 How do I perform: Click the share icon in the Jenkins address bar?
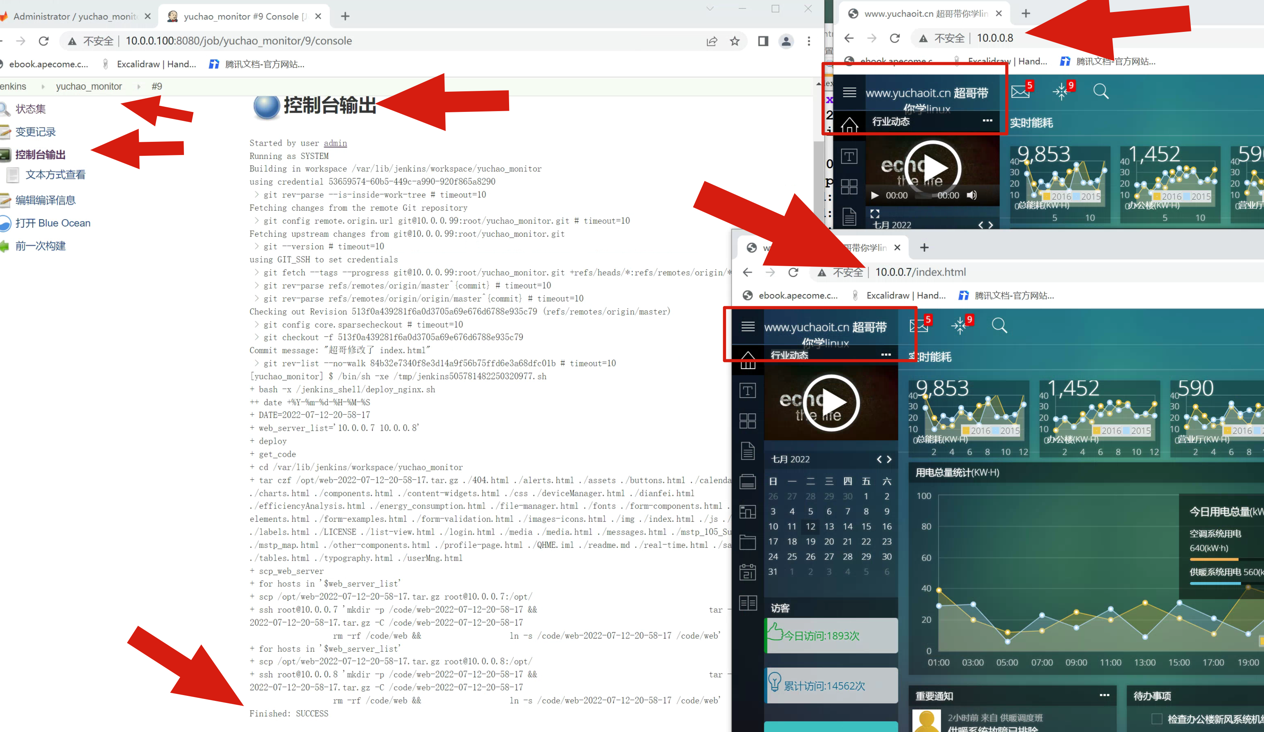coord(711,41)
